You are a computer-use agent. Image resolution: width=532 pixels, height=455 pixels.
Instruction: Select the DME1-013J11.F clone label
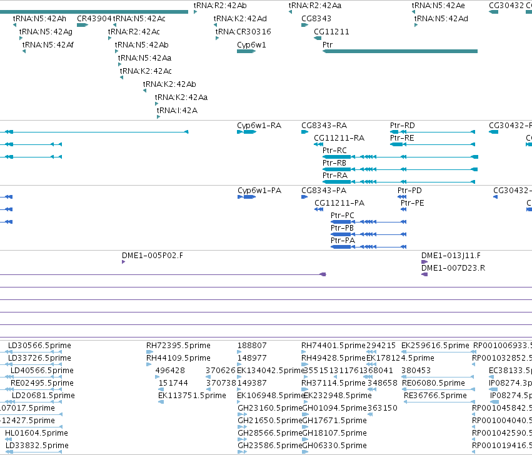point(451,256)
